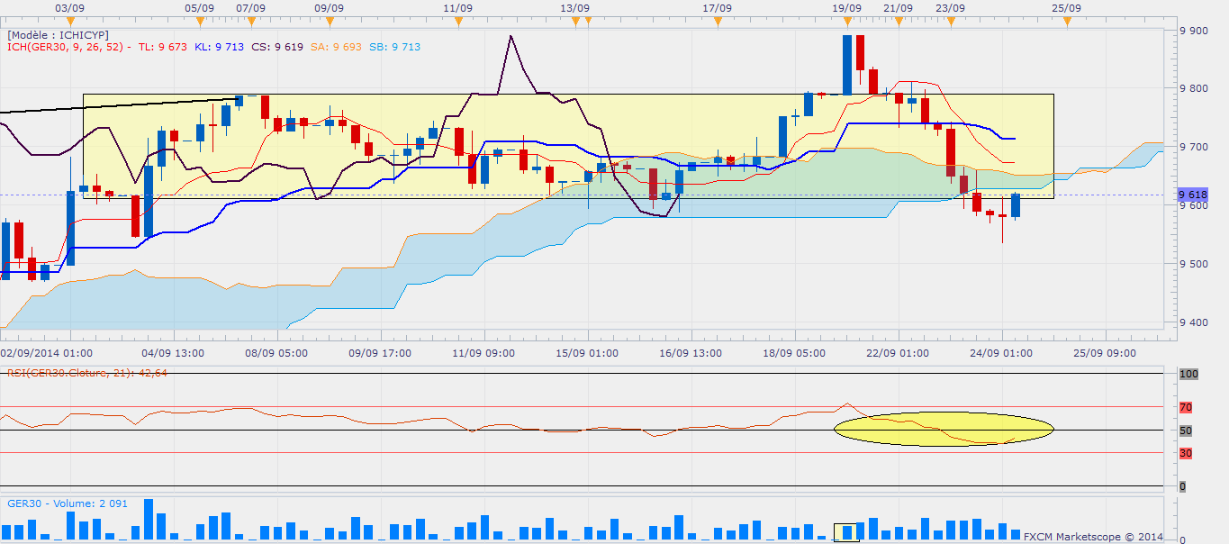
Task: Select the 25/09 09:00 time label
Action: point(1105,353)
